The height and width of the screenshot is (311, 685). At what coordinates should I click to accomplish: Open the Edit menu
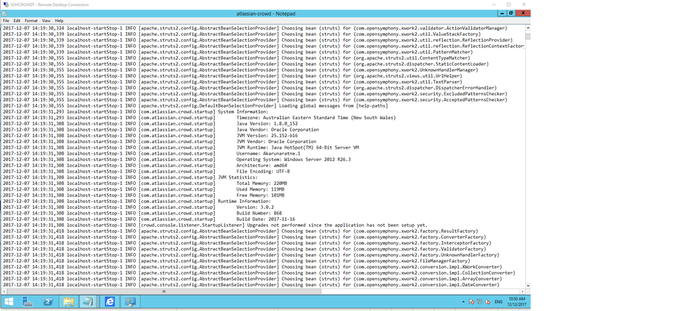click(16, 21)
